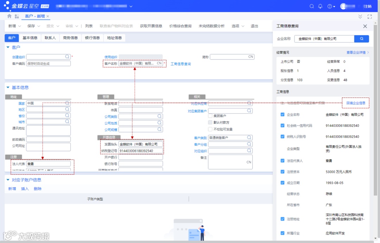Collapse the 客户 section triangle

8,47
